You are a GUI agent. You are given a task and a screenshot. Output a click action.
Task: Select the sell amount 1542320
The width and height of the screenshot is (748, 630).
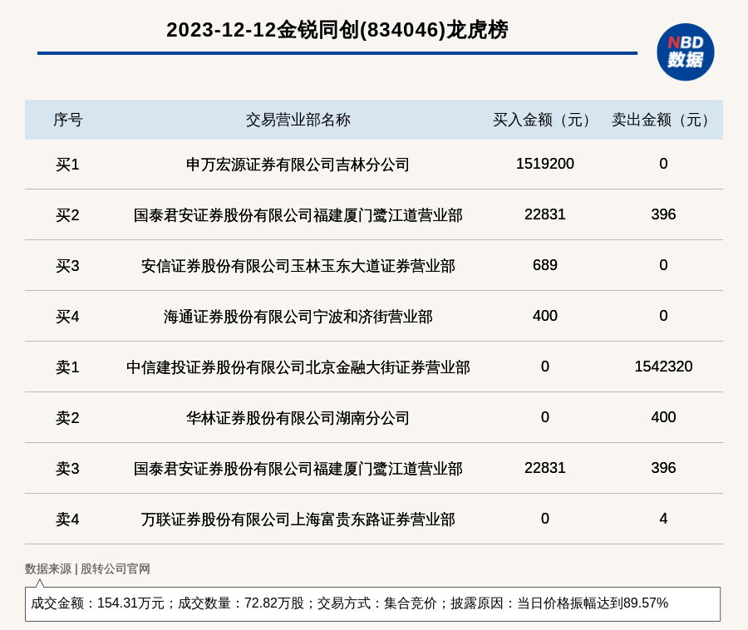(x=663, y=367)
